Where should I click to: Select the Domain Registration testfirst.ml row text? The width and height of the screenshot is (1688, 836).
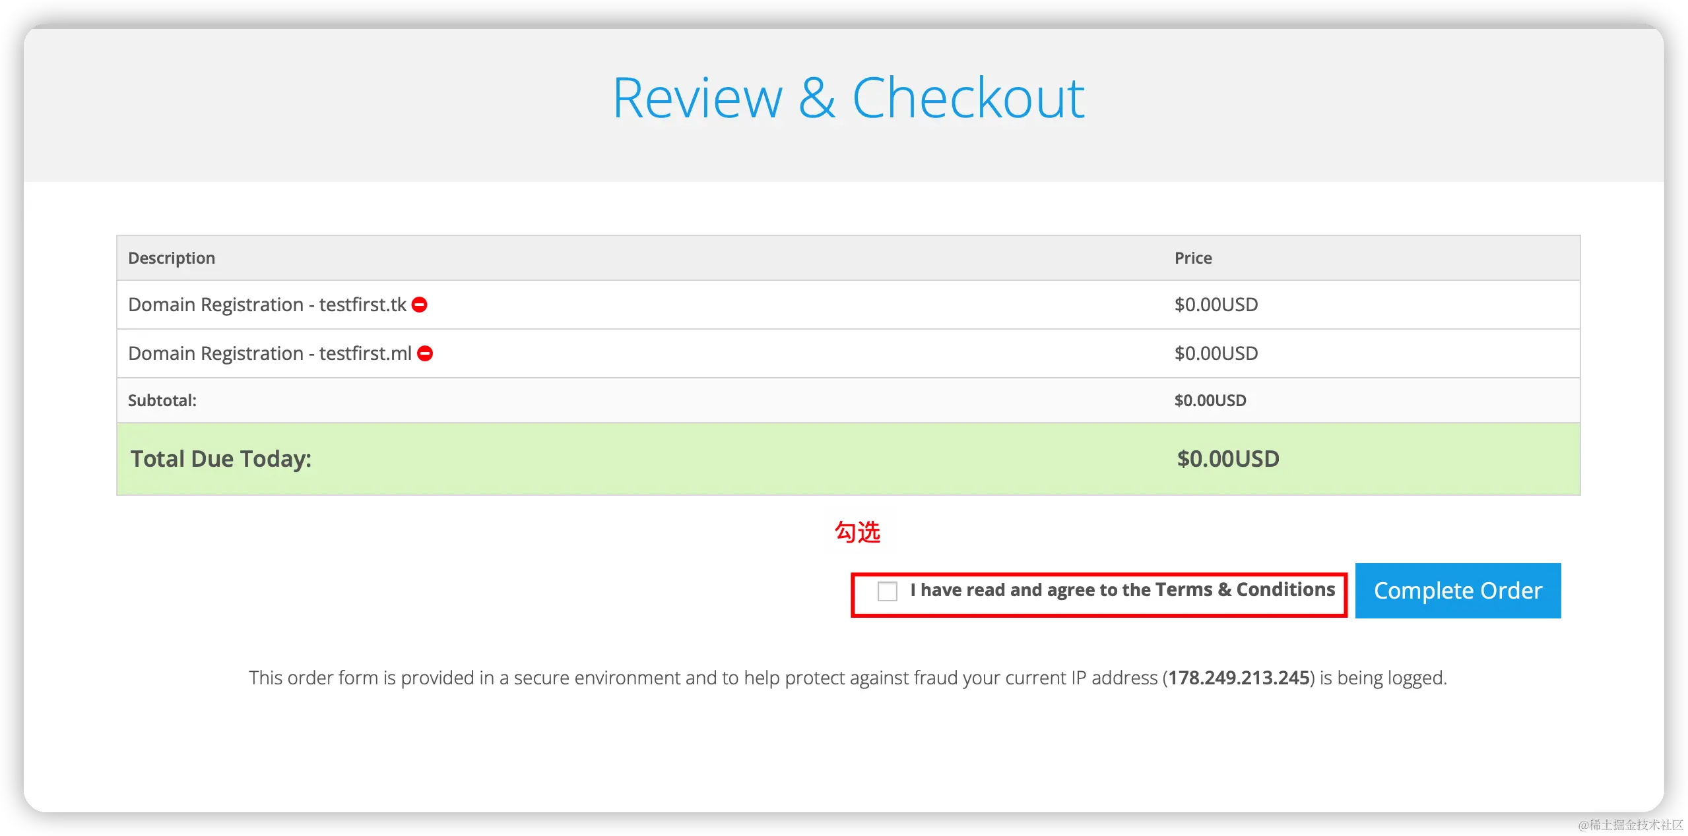(x=269, y=353)
